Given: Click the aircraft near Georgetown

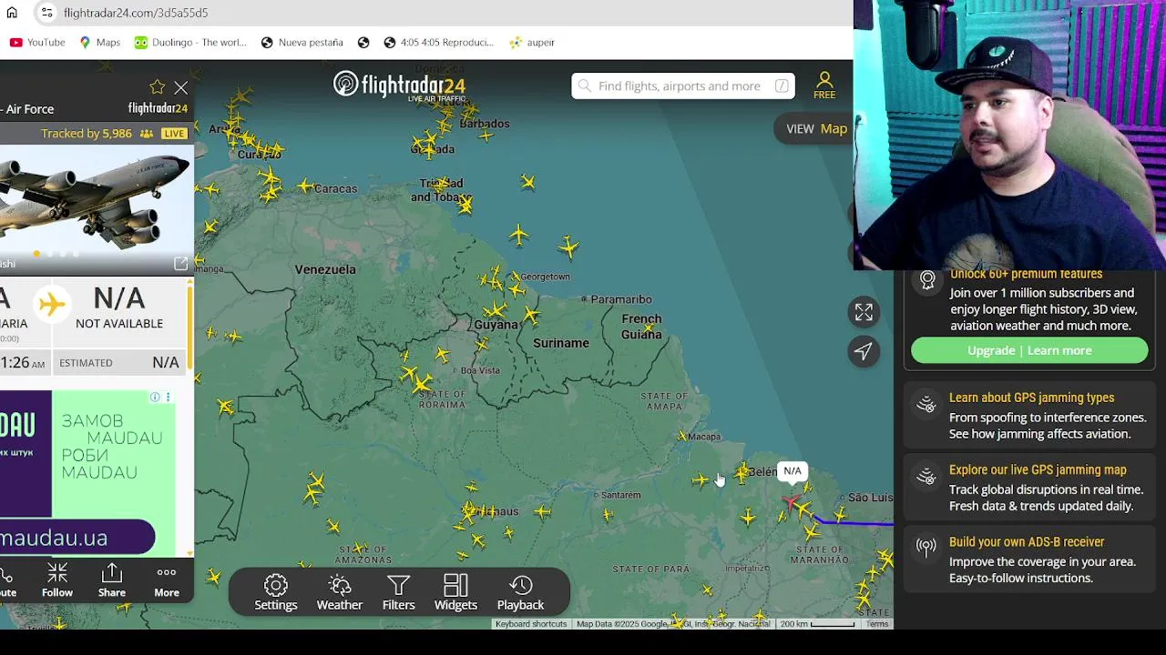Looking at the screenshot, I should click(x=516, y=290).
